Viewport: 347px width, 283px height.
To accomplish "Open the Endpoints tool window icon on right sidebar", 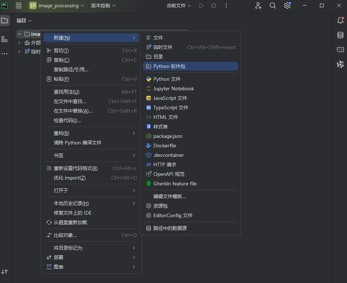I will (x=340, y=49).
